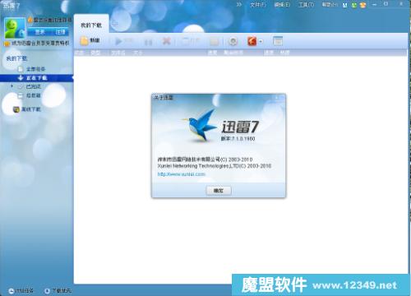Expand the double-chevron in the title bar
The width and height of the screenshot is (411, 296).
click(x=239, y=5)
